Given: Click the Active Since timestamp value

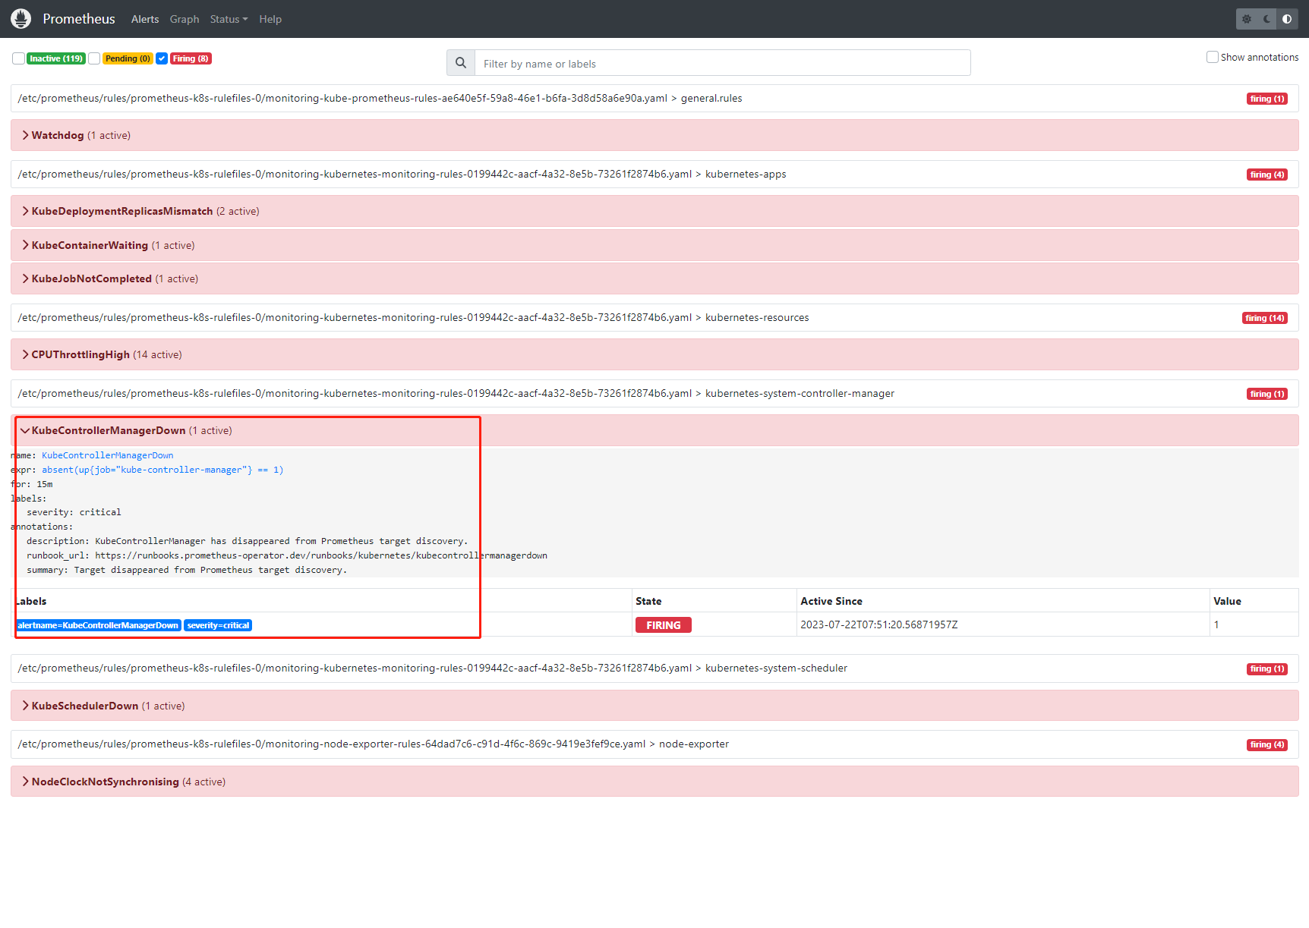Looking at the screenshot, I should (879, 624).
